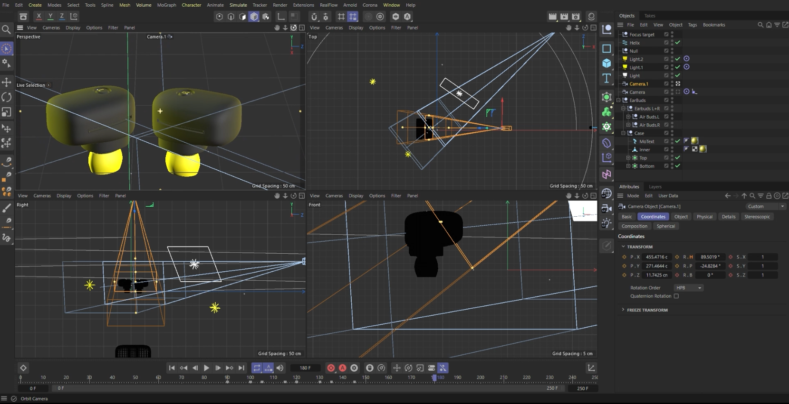The image size is (789, 404).
Task: Add a Text spline from side palette
Action: click(606, 78)
